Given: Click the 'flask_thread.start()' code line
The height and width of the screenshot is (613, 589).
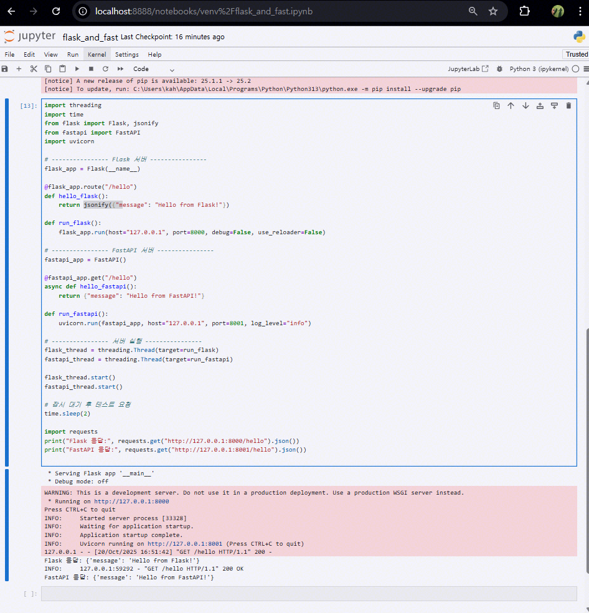Looking at the screenshot, I should 80,378.
